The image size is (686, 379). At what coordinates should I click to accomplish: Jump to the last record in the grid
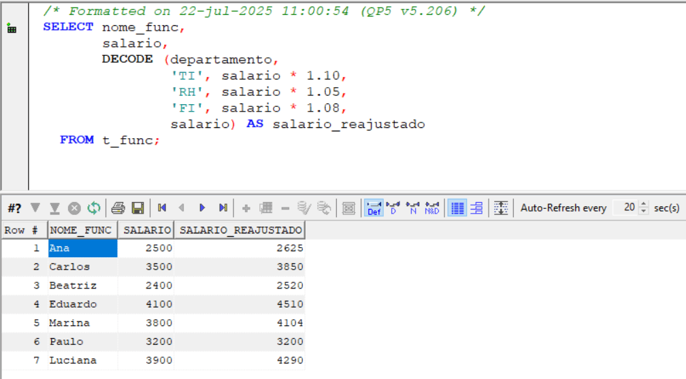coord(223,208)
